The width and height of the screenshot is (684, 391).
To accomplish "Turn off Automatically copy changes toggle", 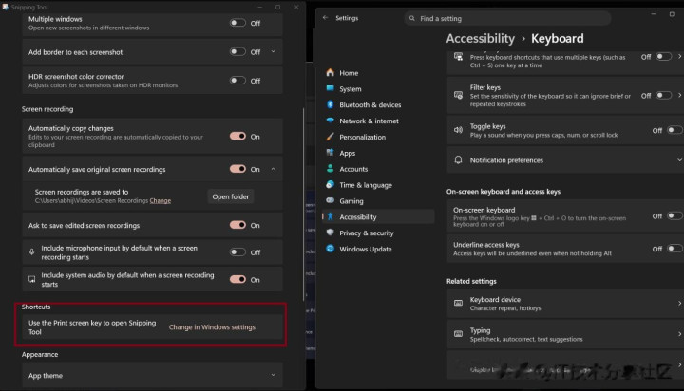I will 237,137.
